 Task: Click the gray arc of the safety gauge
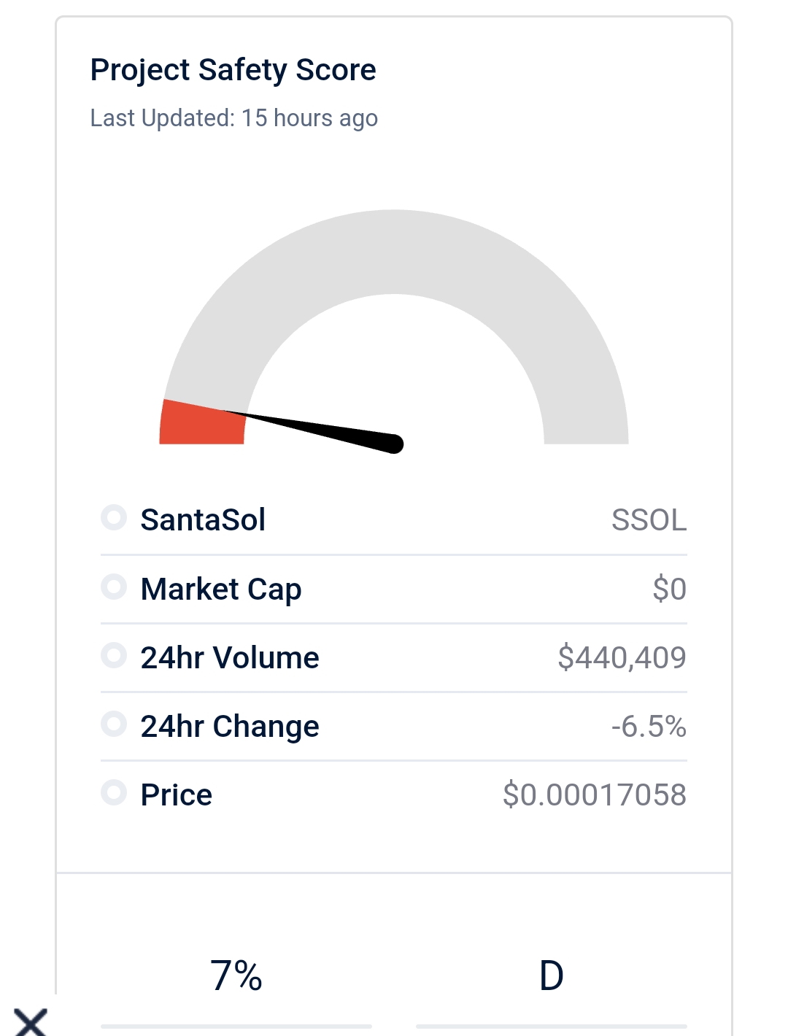pos(394,252)
